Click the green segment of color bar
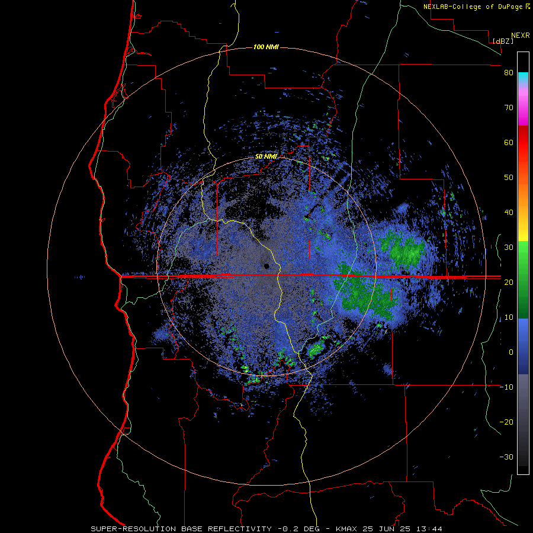 point(523,280)
